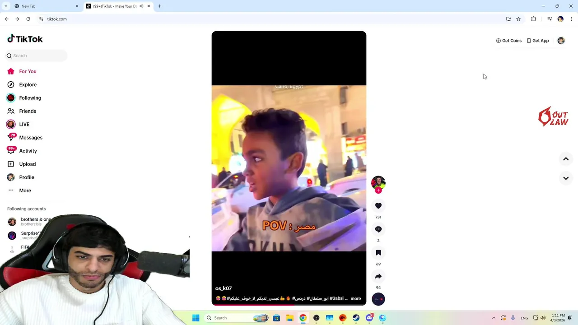Open the video comments
578x325 pixels.
click(378, 229)
